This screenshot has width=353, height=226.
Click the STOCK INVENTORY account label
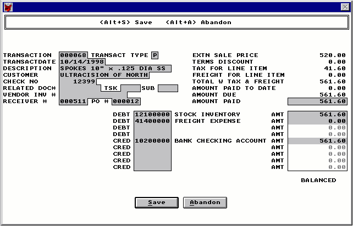(207, 114)
